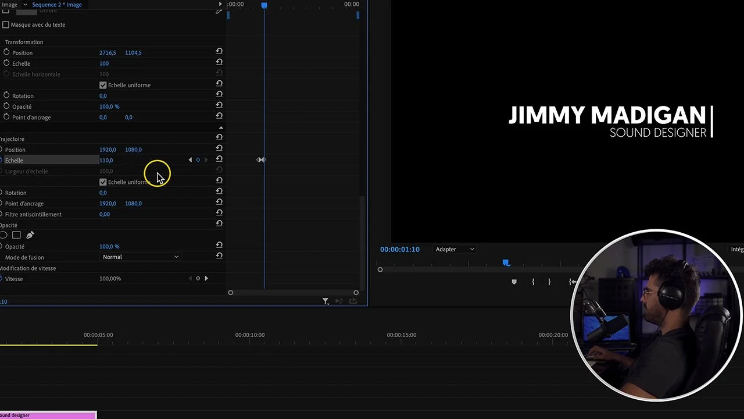Reset the Mode de fusion parameter
Viewport: 744px width, 419px height.
pyautogui.click(x=219, y=255)
